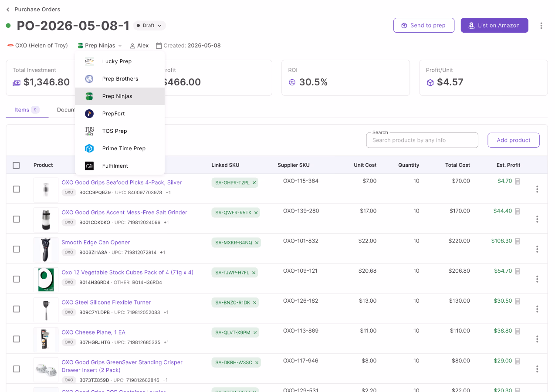Open row menu for Smooth Edge Can Opener
This screenshot has height=392, width=555.
click(x=537, y=249)
